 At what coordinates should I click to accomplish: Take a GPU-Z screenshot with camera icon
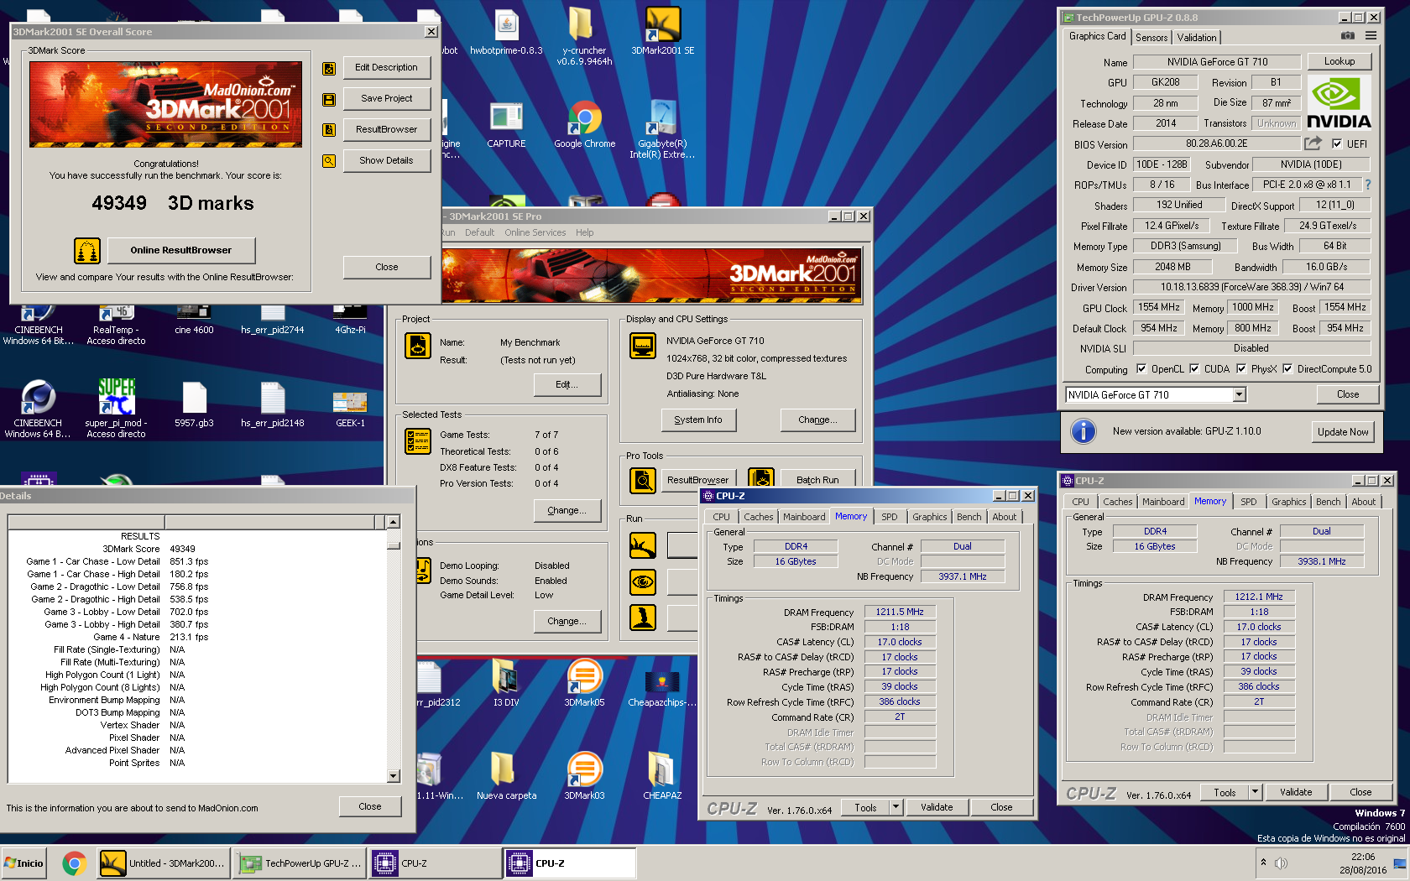pyautogui.click(x=1347, y=36)
